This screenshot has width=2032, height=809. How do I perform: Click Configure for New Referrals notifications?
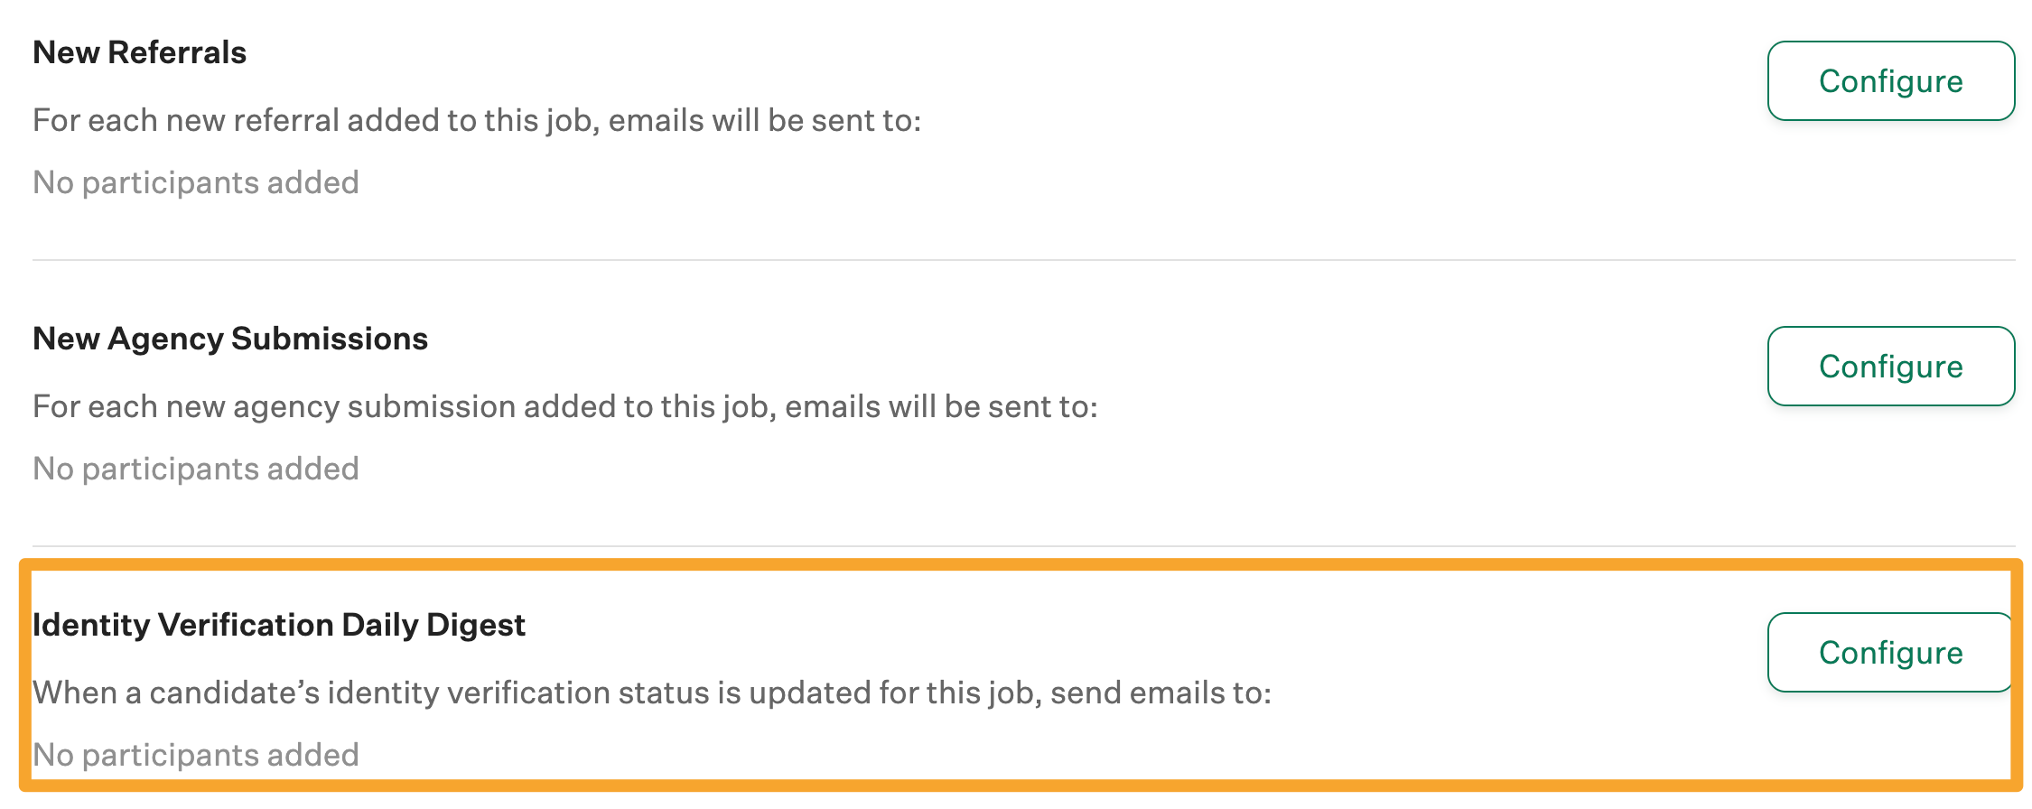[1890, 81]
